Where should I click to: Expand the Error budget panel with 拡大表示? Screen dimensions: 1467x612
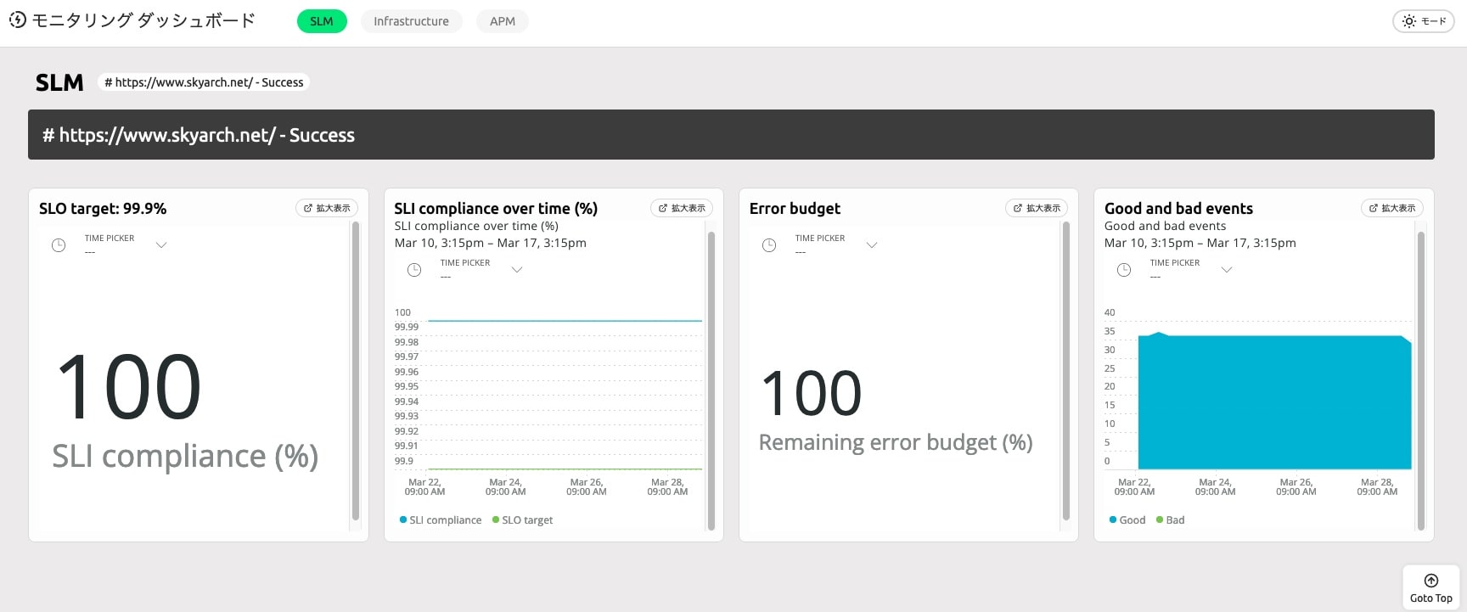pyautogui.click(x=1037, y=208)
